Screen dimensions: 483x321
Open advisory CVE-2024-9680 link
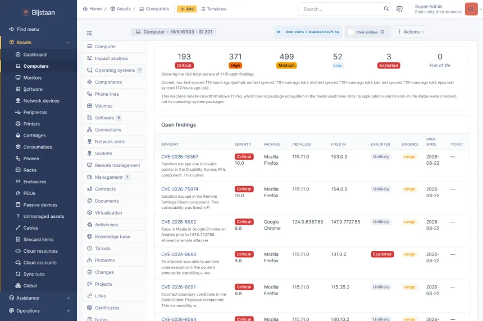coord(179,254)
